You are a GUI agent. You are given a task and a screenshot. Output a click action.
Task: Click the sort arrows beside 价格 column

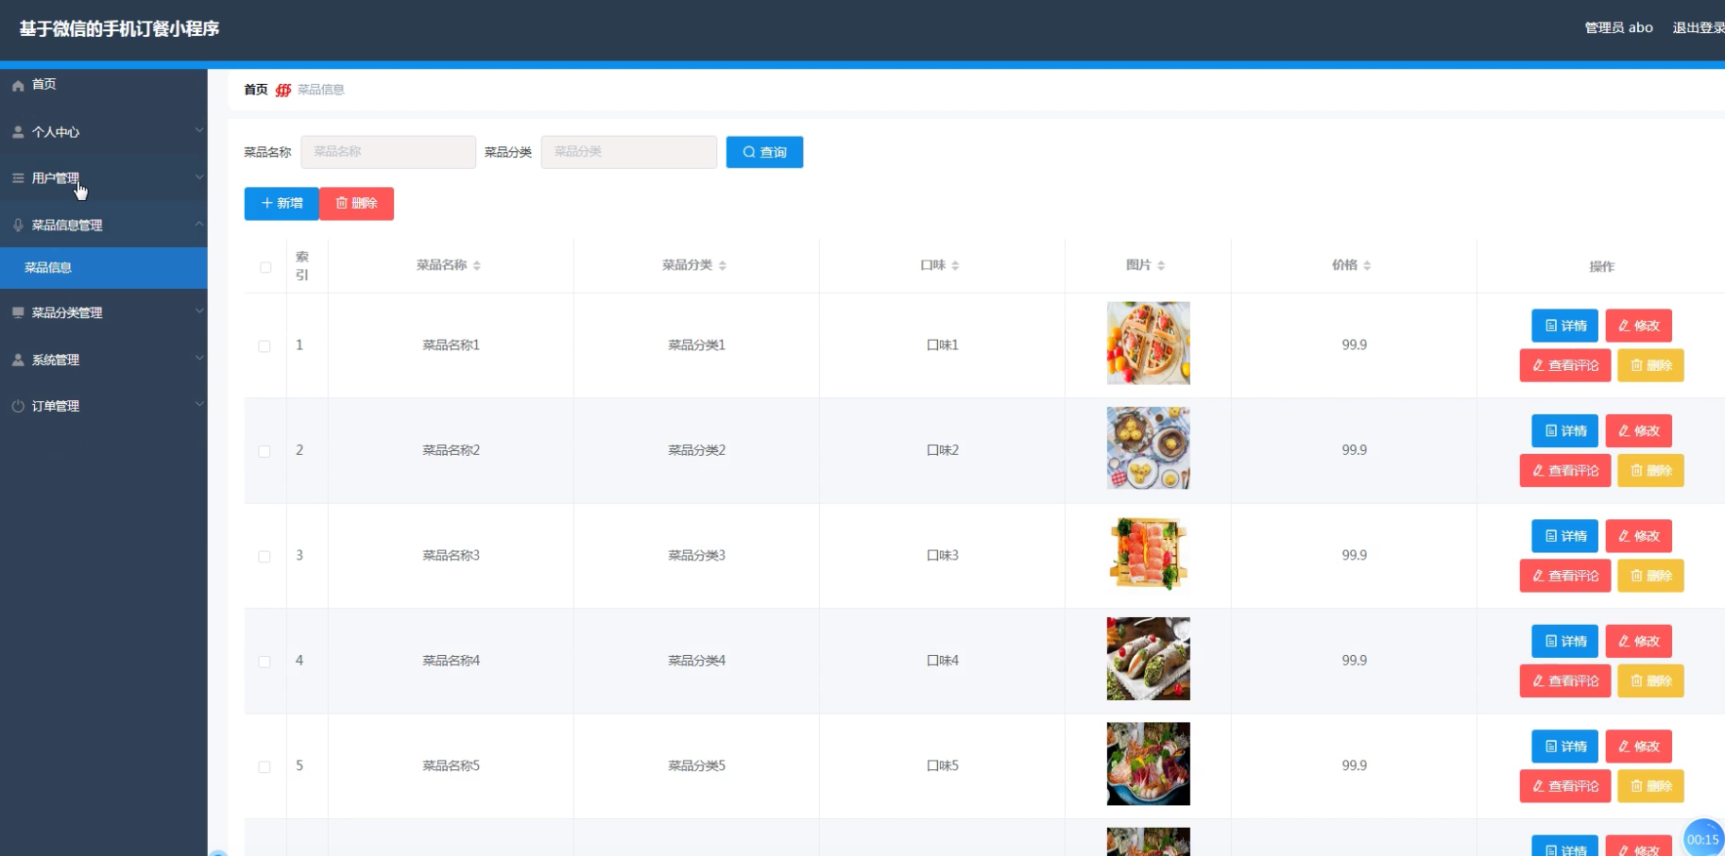click(1367, 266)
